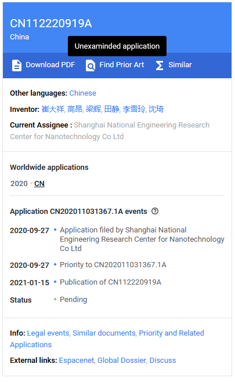Open Priority and Related Applications link
This screenshot has height=382, width=235.
coord(107,339)
